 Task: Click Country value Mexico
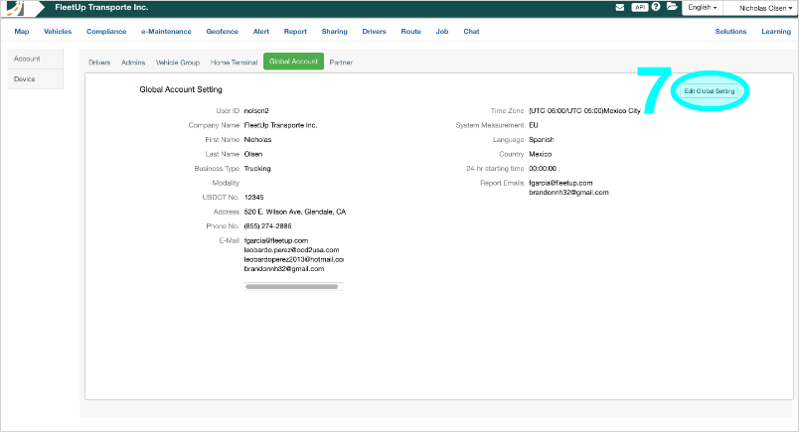point(541,154)
